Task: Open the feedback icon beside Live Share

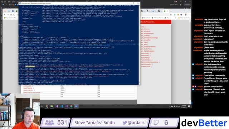Action: coord(181,5)
